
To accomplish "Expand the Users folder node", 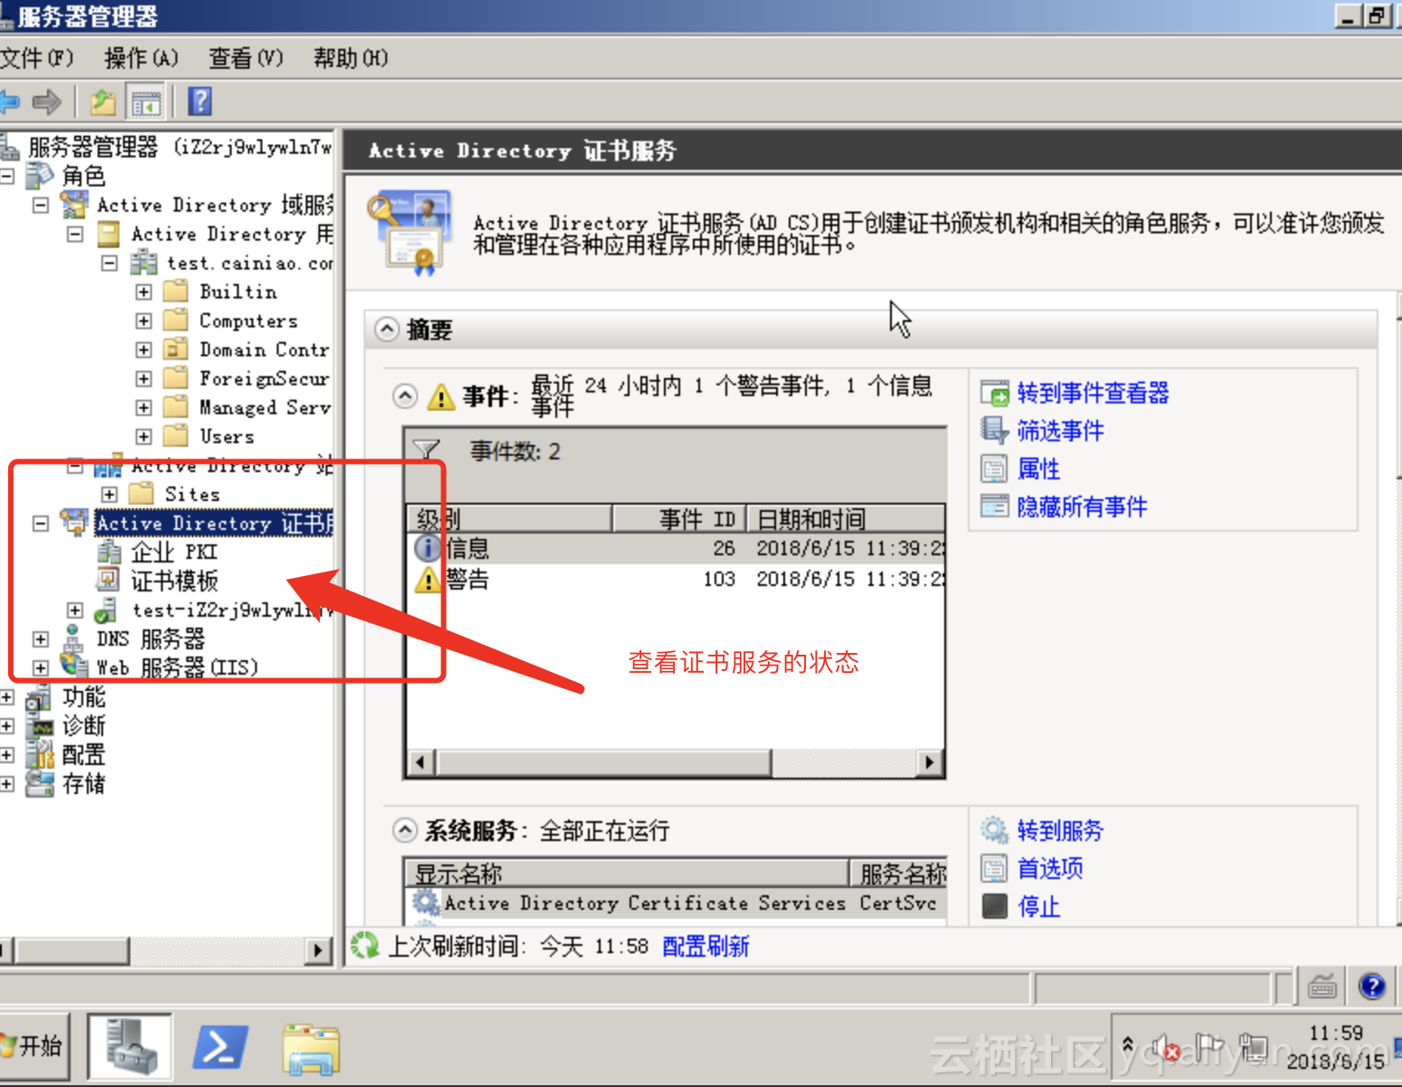I will [143, 437].
